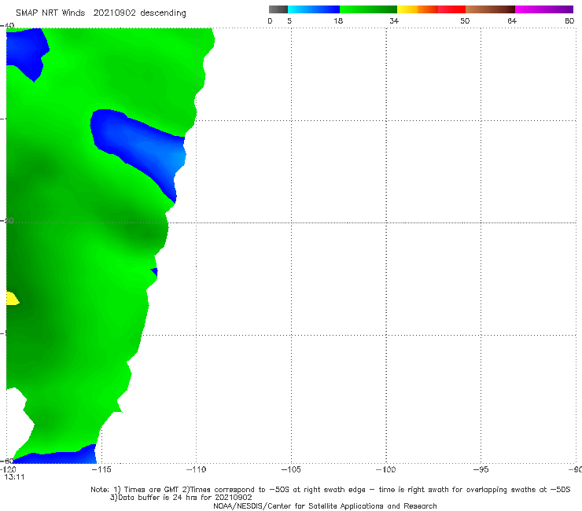Click the magenta-purple segment of the color bar
This screenshot has height=511, width=582.
pyautogui.click(x=544, y=9)
